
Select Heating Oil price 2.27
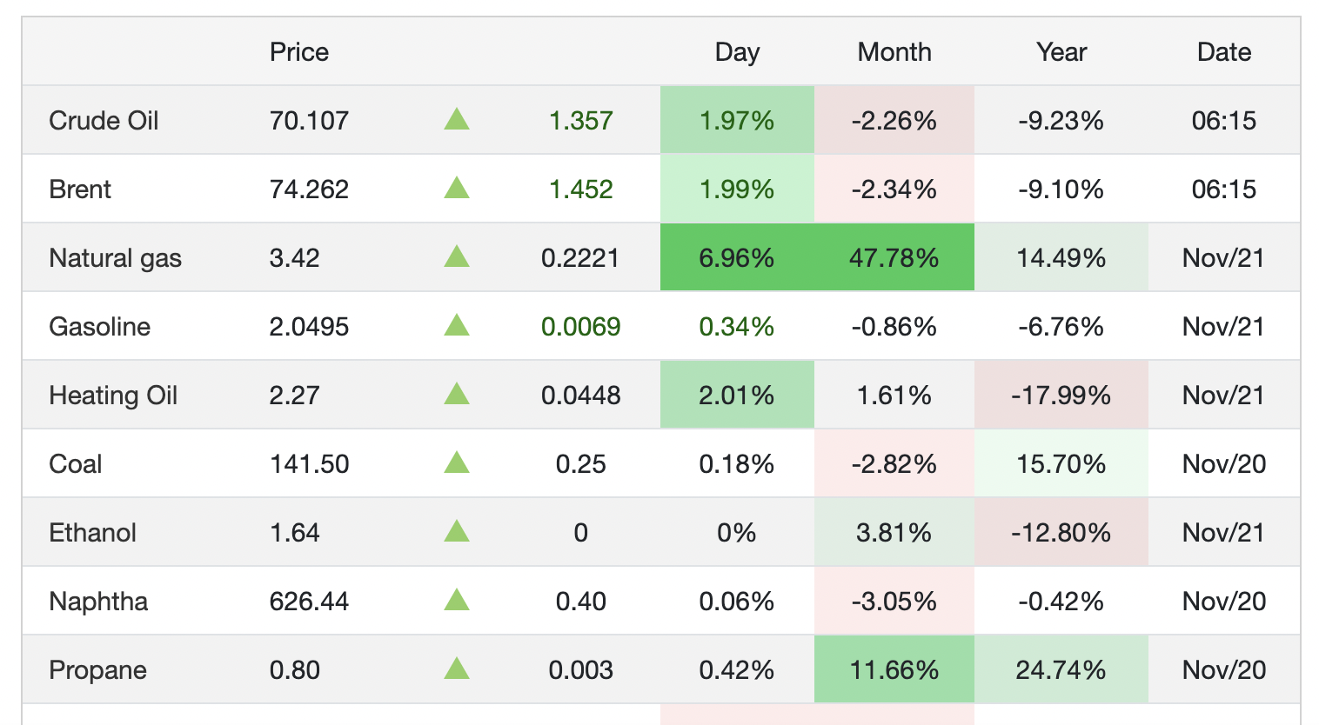pos(295,395)
